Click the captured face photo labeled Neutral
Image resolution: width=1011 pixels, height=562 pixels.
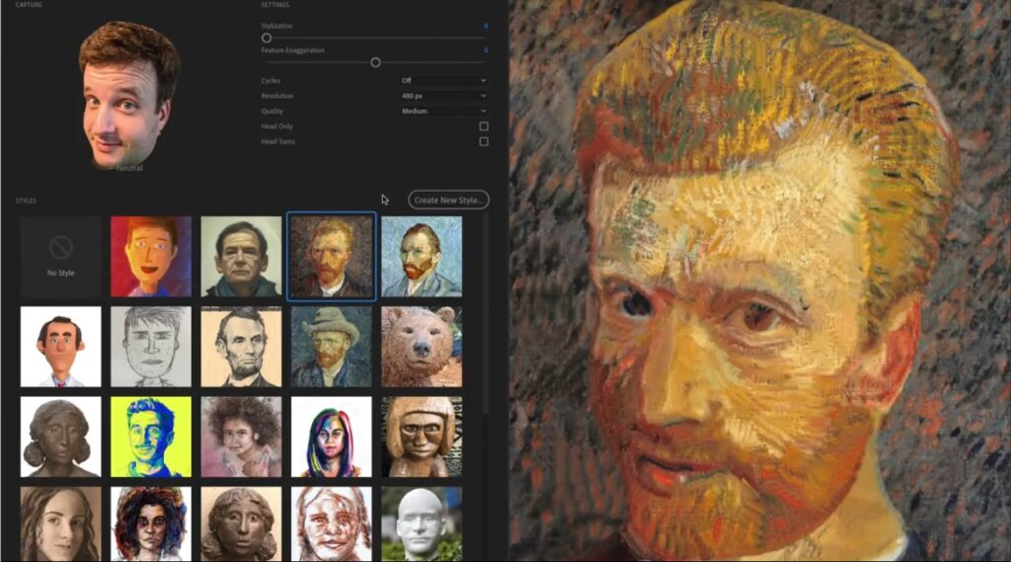tap(129, 94)
